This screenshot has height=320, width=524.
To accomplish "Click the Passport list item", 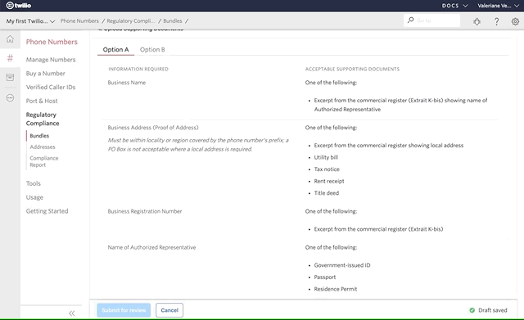I will pyautogui.click(x=325, y=277).
